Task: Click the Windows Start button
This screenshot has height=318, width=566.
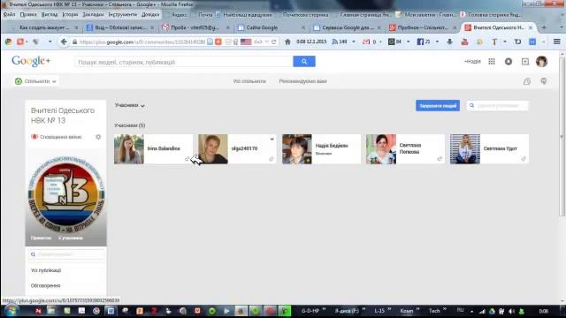Action: point(11,311)
